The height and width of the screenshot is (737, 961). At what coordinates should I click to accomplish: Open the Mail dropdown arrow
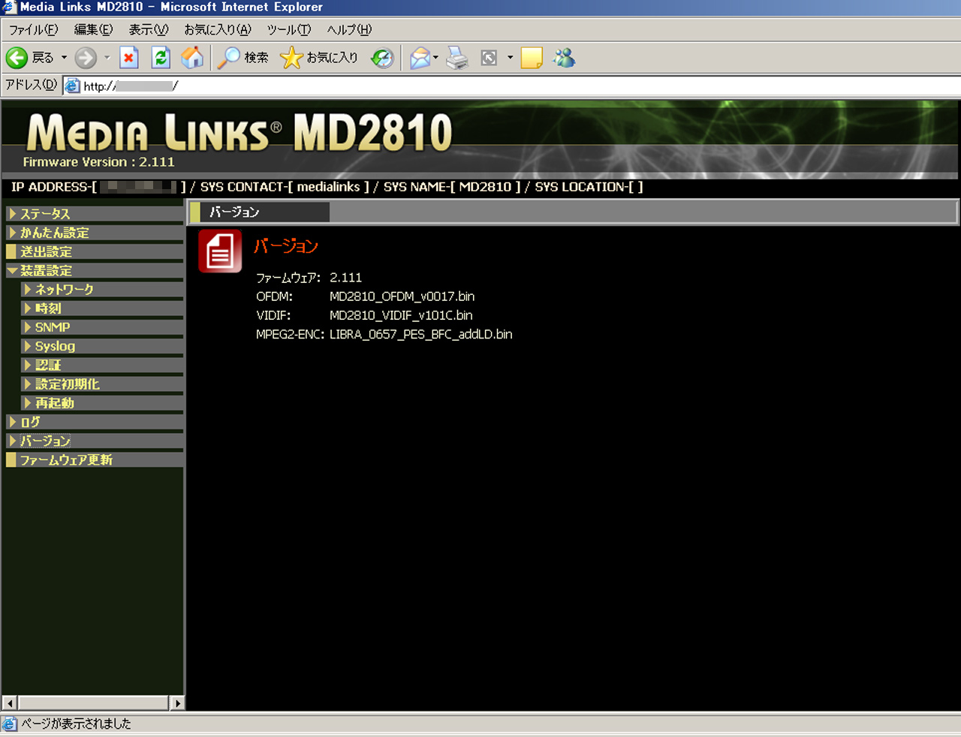click(436, 58)
